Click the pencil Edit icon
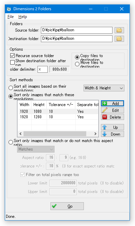The image size is (135, 226). [105, 110]
